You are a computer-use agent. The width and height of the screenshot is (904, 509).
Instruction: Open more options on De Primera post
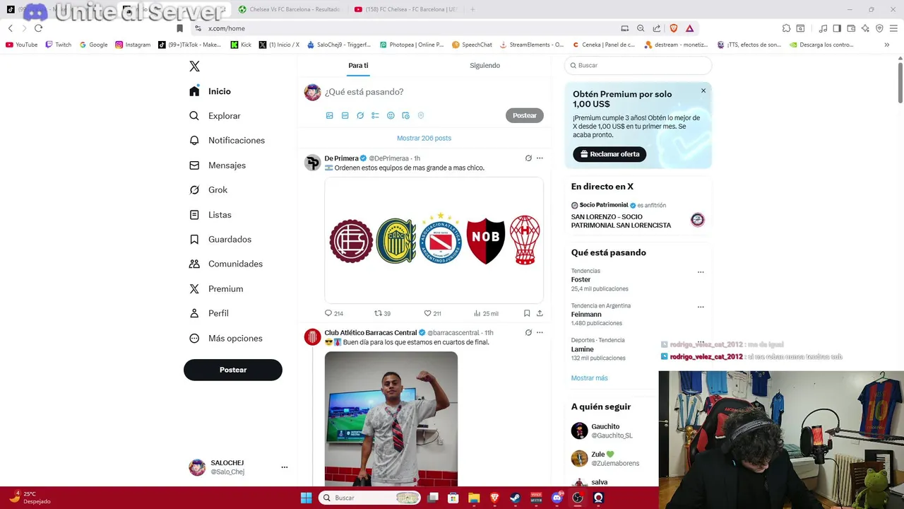pyautogui.click(x=540, y=158)
